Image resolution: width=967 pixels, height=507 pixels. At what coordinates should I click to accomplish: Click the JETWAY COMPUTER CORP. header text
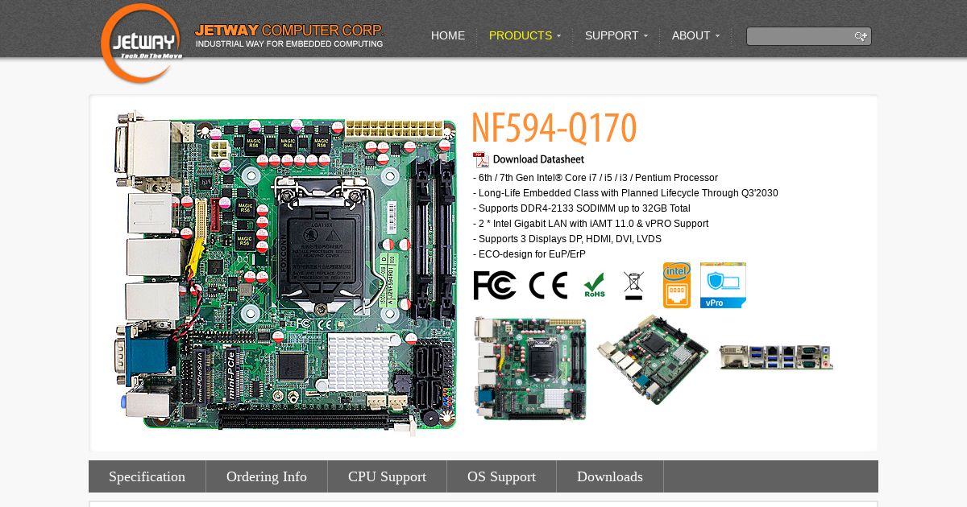(x=289, y=31)
